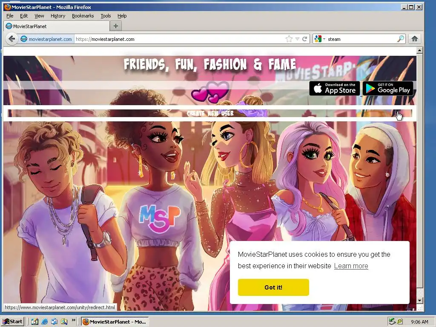436x327 pixels.
Task: Click the browser back arrow button
Action: pyautogui.click(x=11, y=39)
